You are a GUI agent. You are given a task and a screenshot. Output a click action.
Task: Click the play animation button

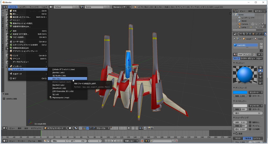[x=115, y=141]
